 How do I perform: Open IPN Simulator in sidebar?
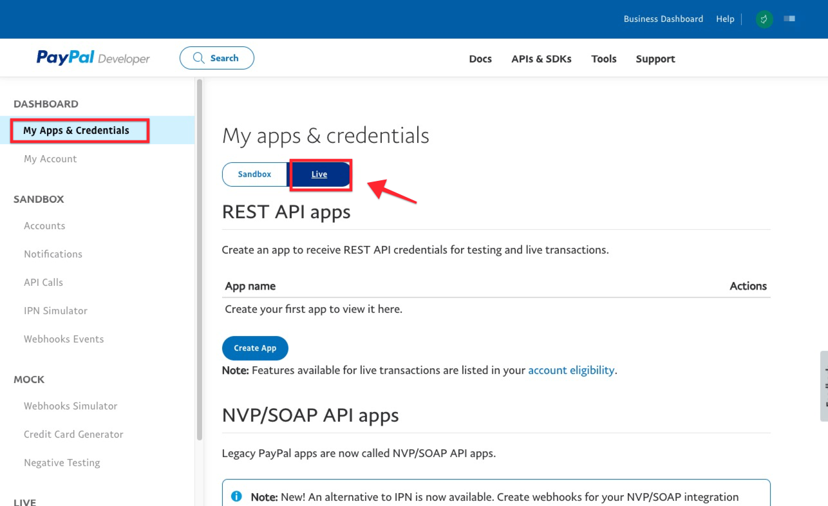[x=55, y=310]
